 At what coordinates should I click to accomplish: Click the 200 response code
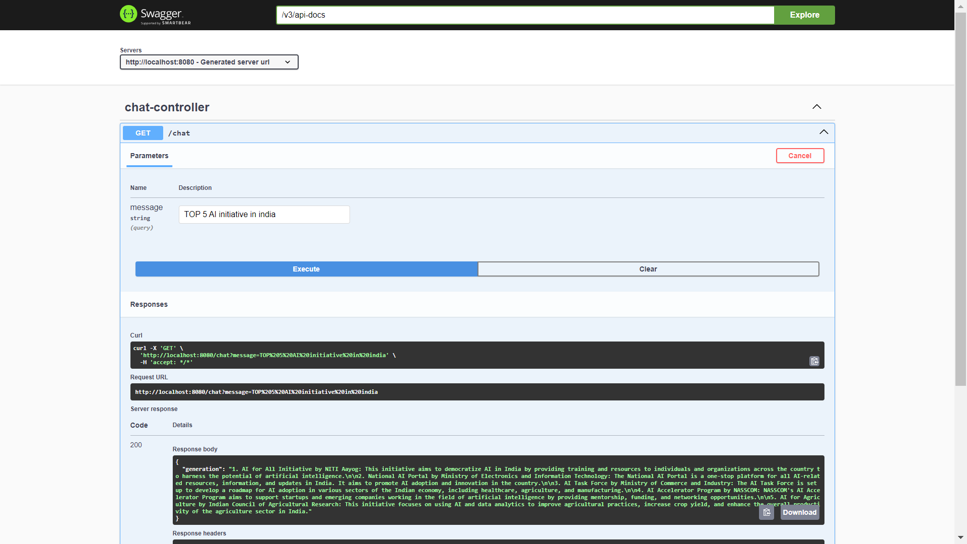[136, 445]
